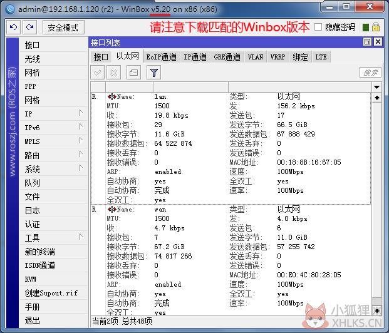
Task: Open the column dropdown arrow of the list
Action: pyautogui.click(x=376, y=87)
